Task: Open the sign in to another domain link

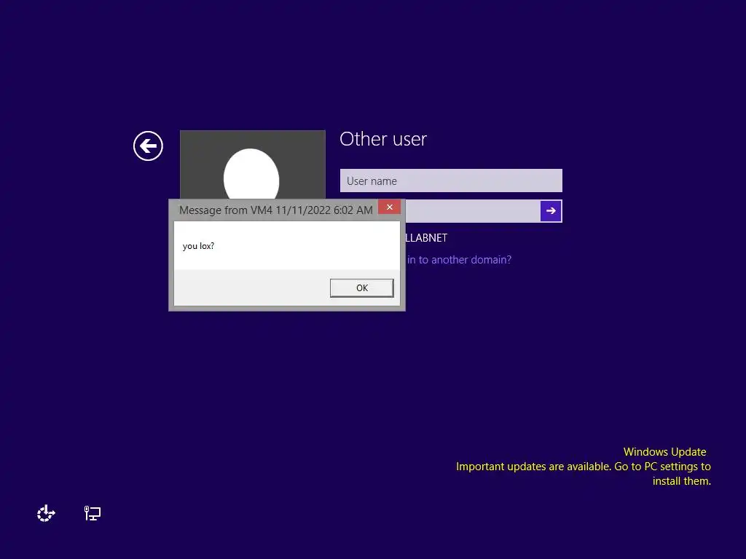Action: coord(459,260)
